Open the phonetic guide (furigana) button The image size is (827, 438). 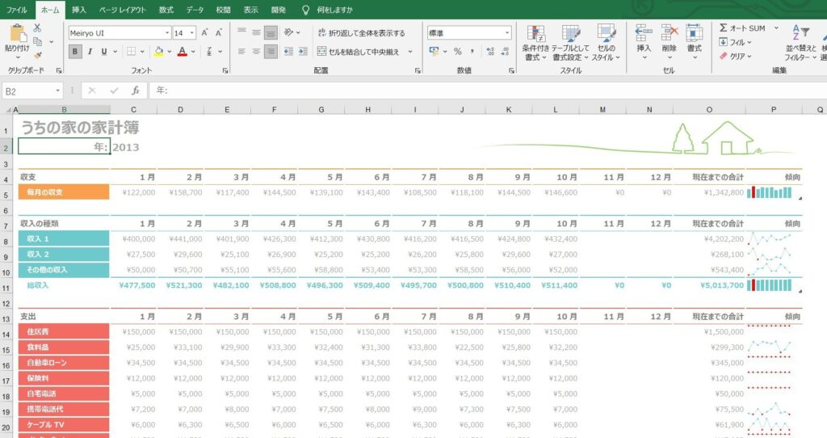[x=209, y=51]
